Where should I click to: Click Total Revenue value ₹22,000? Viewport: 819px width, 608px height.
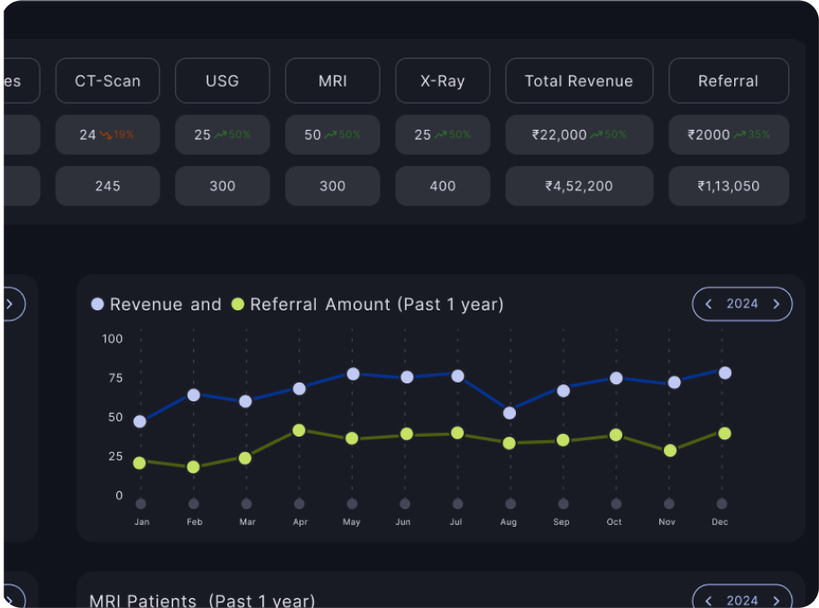pyautogui.click(x=559, y=134)
